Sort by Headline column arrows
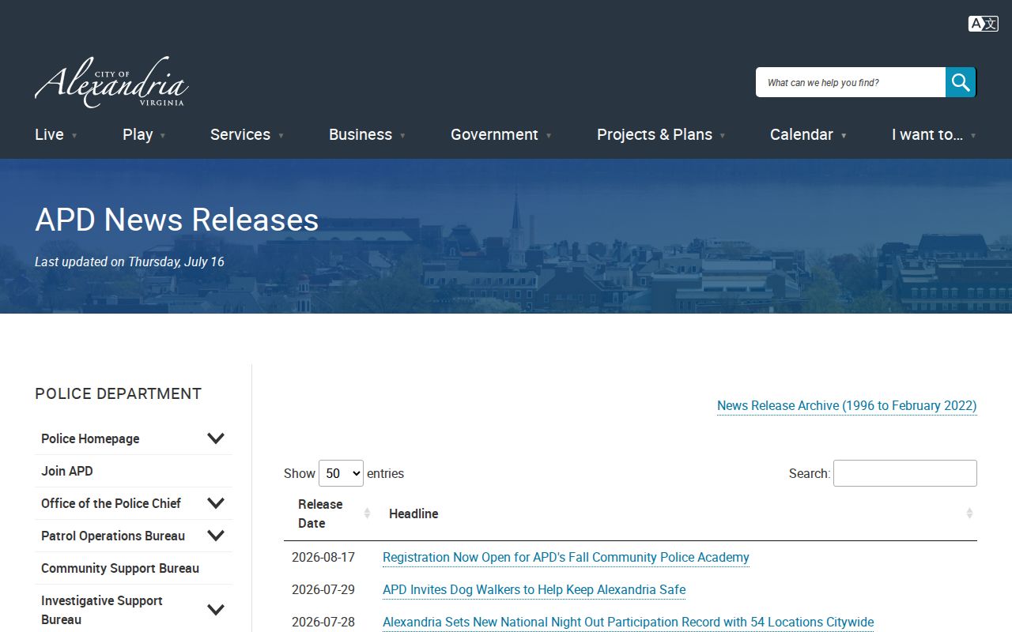The height and width of the screenshot is (632, 1012). [x=969, y=513]
